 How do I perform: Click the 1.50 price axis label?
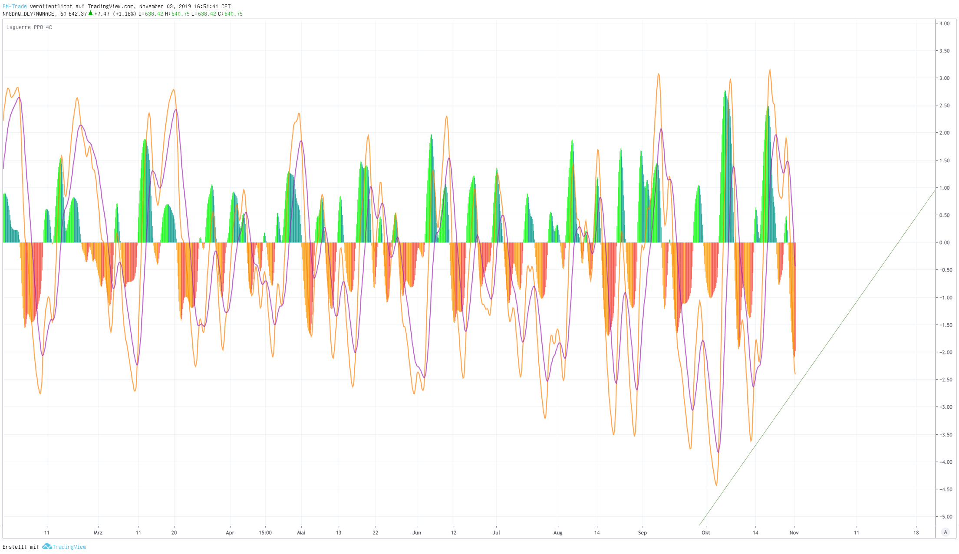(944, 161)
